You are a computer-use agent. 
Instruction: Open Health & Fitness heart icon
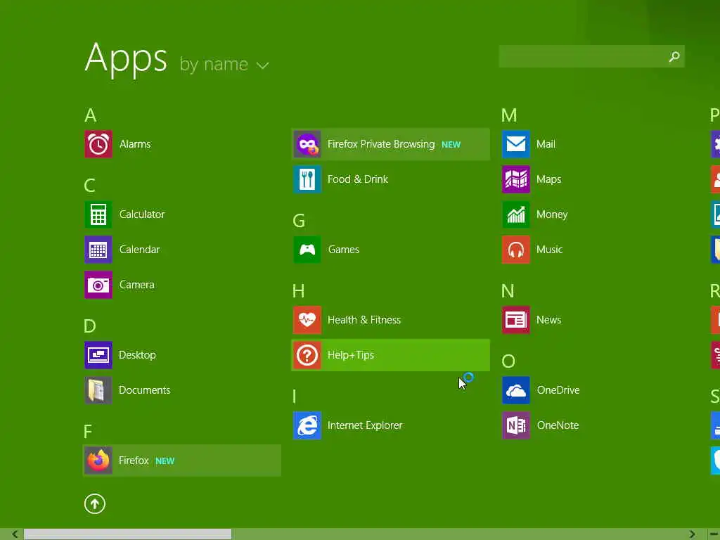click(x=307, y=320)
